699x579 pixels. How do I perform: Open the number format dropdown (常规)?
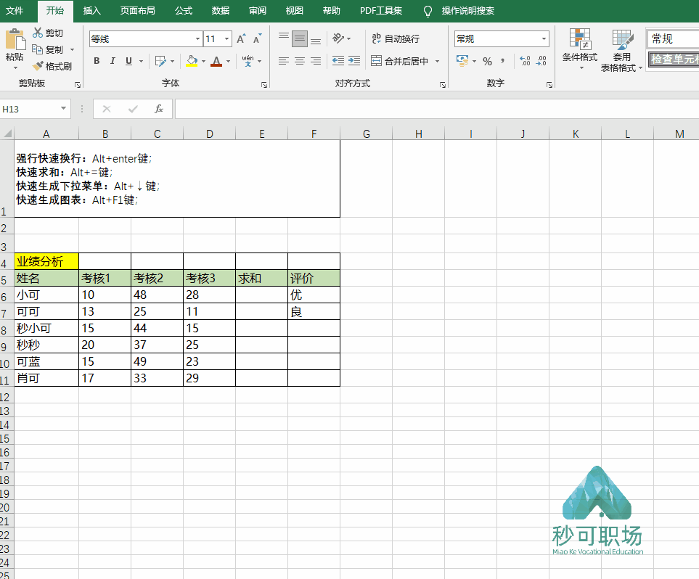[x=544, y=38]
